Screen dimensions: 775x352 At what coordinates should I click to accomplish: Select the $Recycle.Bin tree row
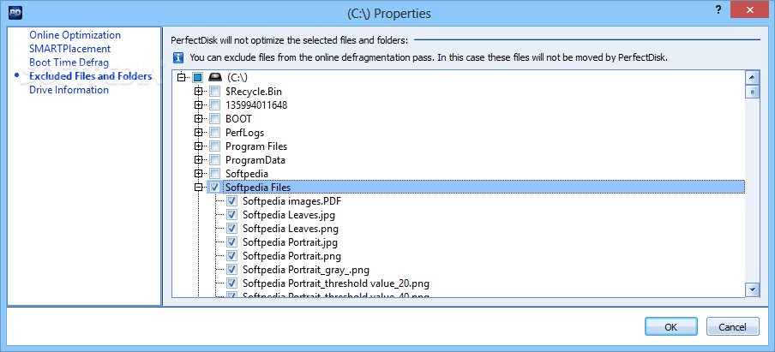click(254, 92)
